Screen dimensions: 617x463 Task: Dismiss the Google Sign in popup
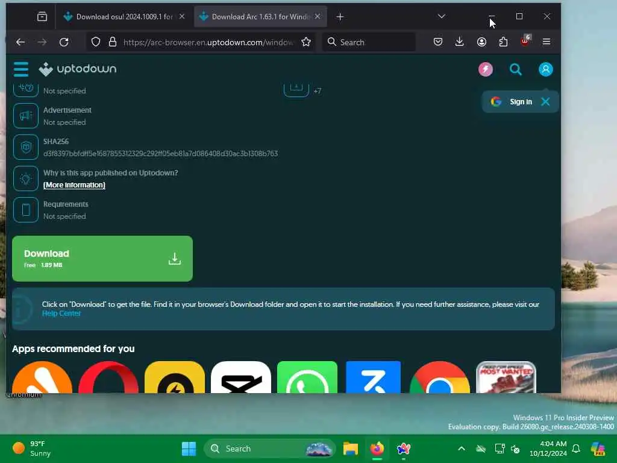click(545, 101)
